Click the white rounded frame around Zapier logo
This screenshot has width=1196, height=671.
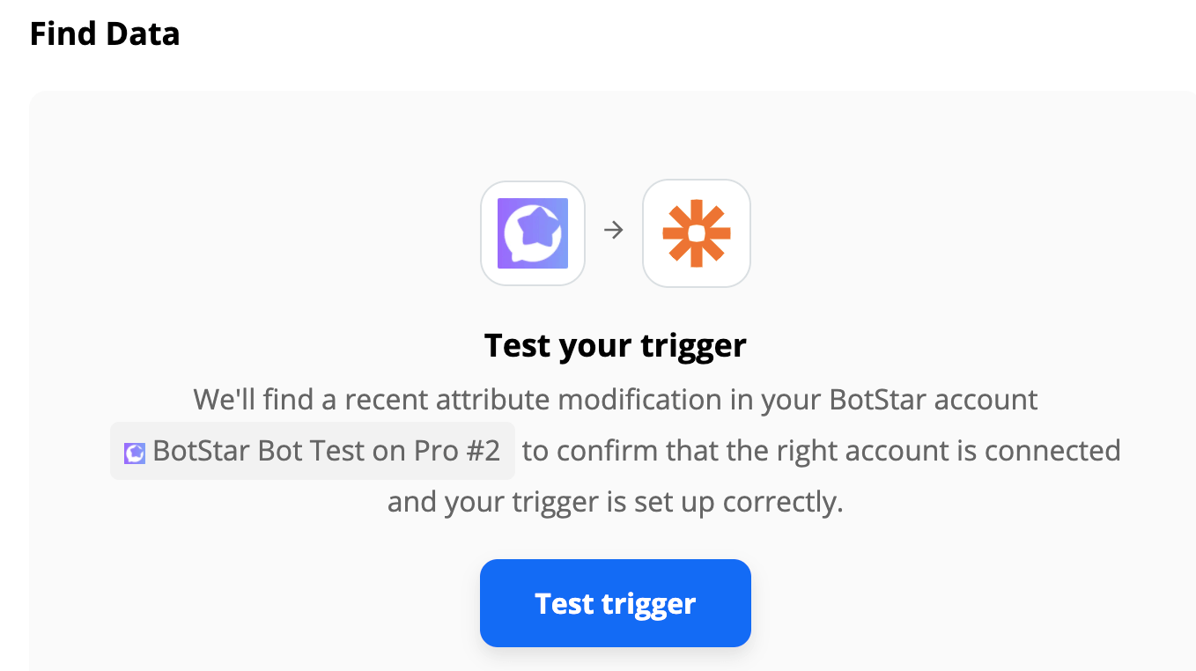(x=697, y=233)
